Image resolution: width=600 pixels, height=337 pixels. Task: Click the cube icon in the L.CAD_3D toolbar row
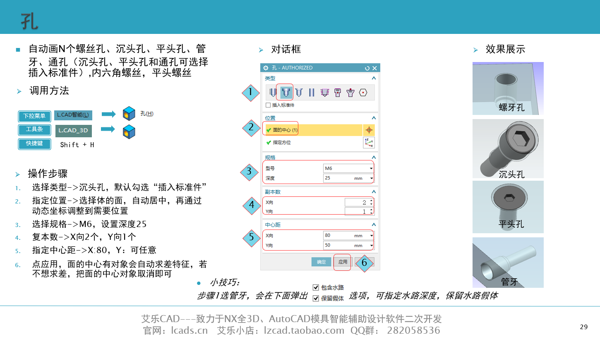pos(129,131)
